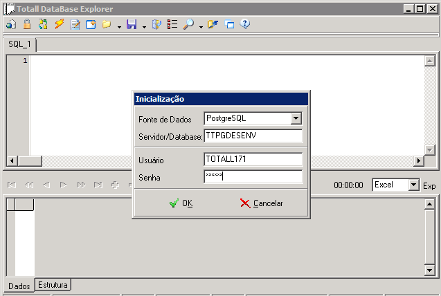Image resolution: width=441 pixels, height=296 pixels.
Task: Click the prior page double-left arrow
Action: 29,185
